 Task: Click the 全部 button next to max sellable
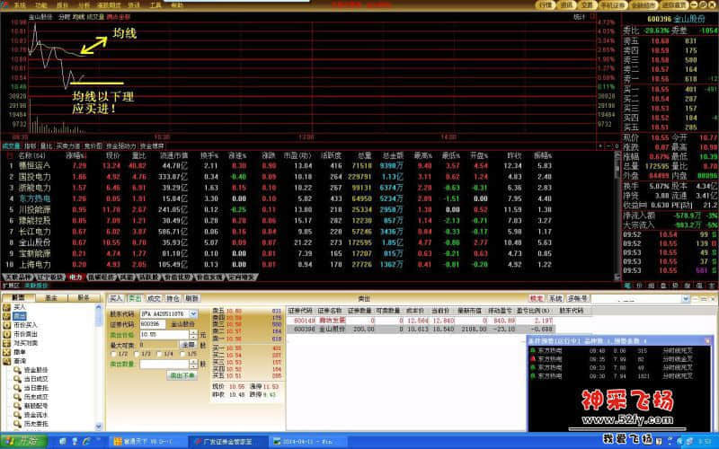point(187,343)
